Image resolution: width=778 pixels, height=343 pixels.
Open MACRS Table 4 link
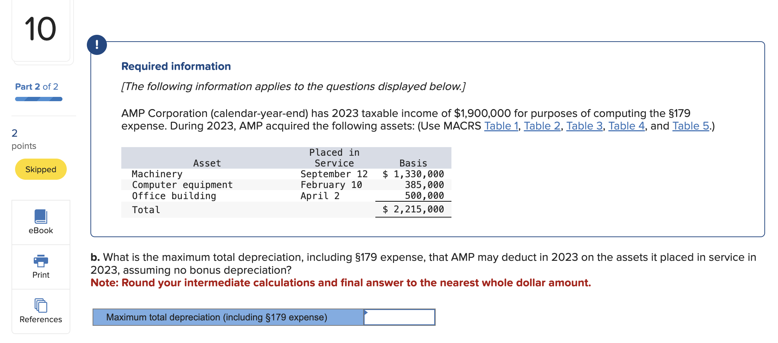(x=625, y=126)
